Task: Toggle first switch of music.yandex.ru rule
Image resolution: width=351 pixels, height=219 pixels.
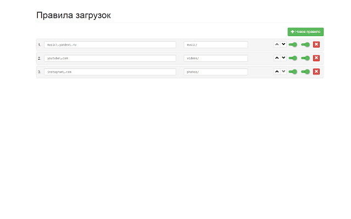Action: pos(293,44)
